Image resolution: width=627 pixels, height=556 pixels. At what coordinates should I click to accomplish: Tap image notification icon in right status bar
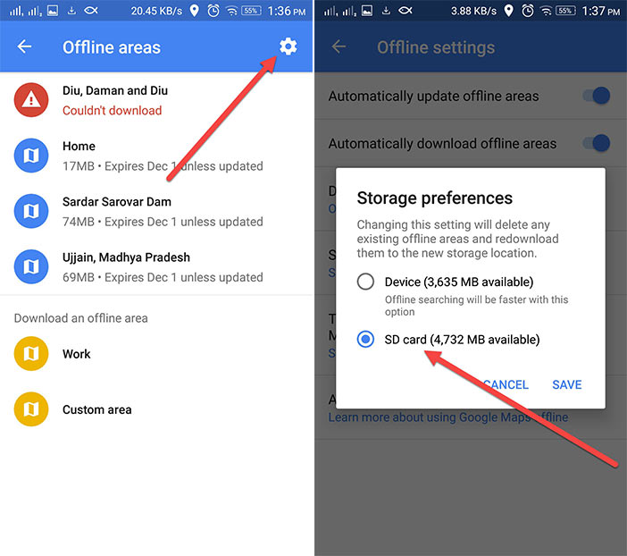[367, 11]
